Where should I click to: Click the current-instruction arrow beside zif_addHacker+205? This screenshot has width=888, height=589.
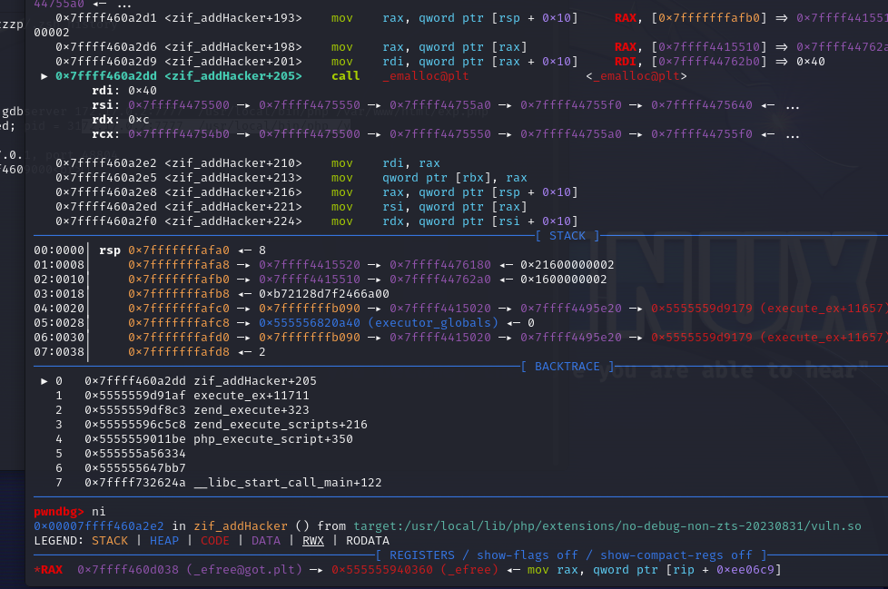pyautogui.click(x=44, y=76)
